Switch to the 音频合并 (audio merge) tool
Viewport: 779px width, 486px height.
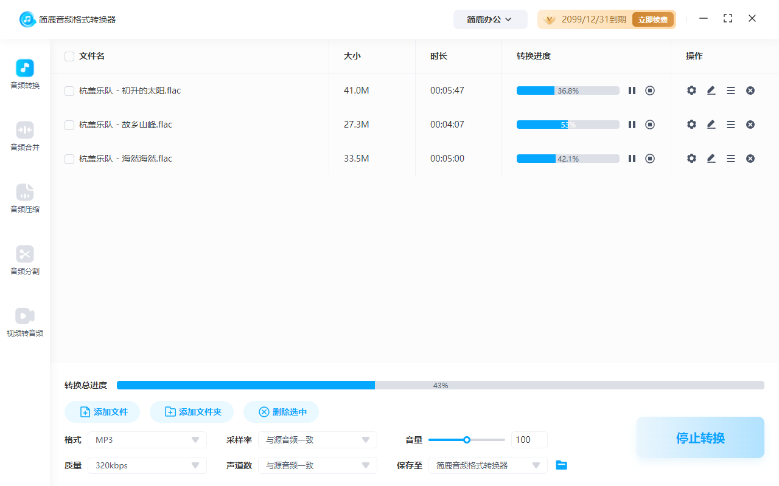pyautogui.click(x=24, y=135)
